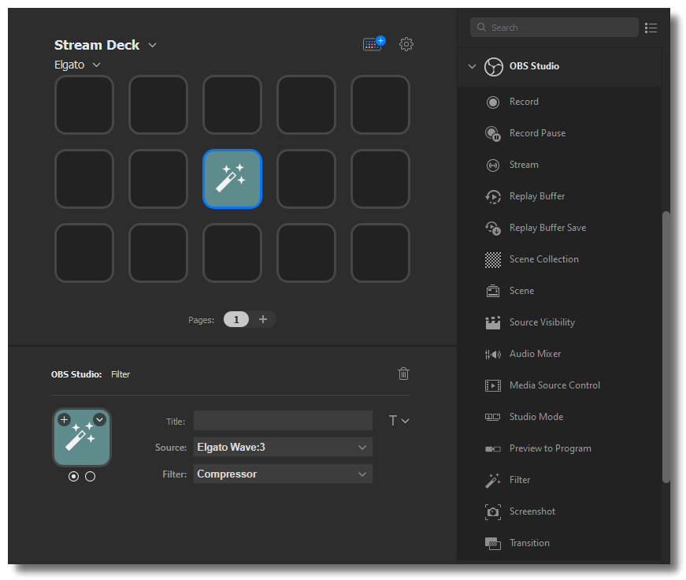Click the Screenshot camera icon
The width and height of the screenshot is (686, 580).
pos(493,511)
